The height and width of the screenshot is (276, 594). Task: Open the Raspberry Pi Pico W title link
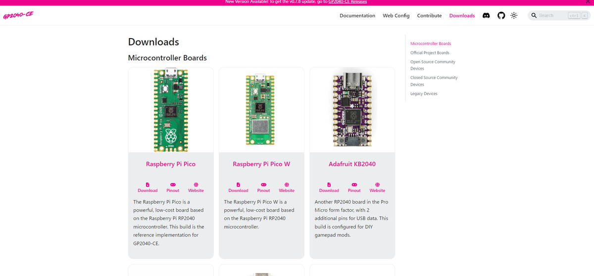click(x=261, y=164)
